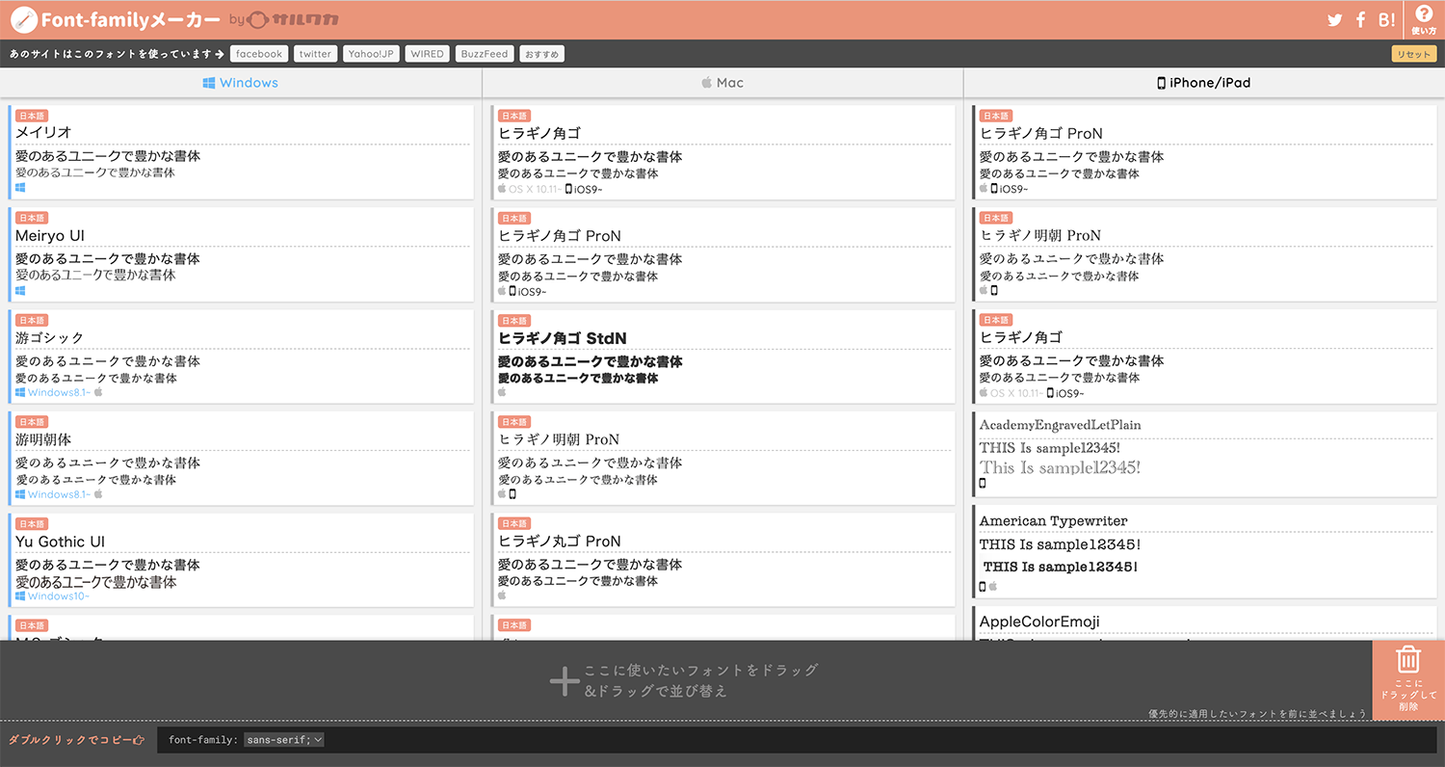Click the リセット reset button
Screen dimensions: 1445x767
click(x=1414, y=54)
